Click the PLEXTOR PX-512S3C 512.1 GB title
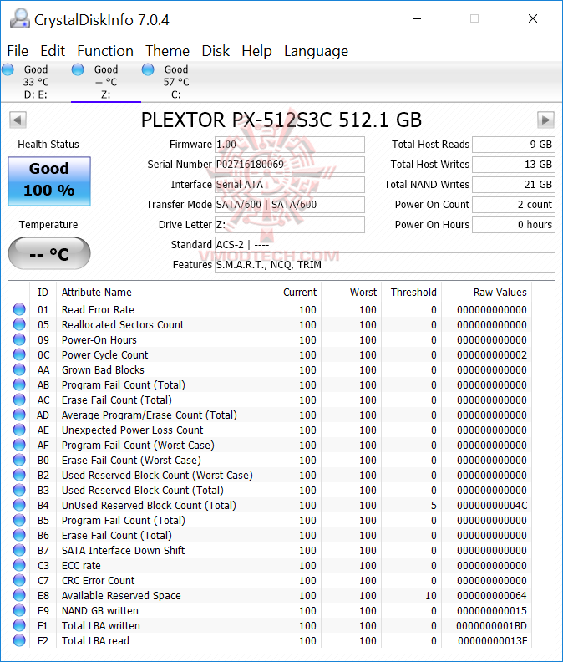The image size is (563, 662). pos(281,120)
